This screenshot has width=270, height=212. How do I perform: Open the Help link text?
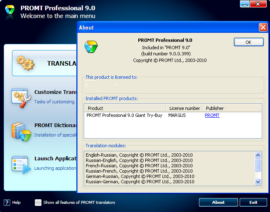[x=16, y=203]
